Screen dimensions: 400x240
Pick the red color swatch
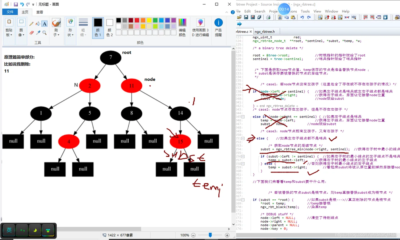[137, 20]
